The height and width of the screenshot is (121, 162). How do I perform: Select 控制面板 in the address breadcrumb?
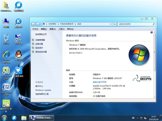(52, 24)
